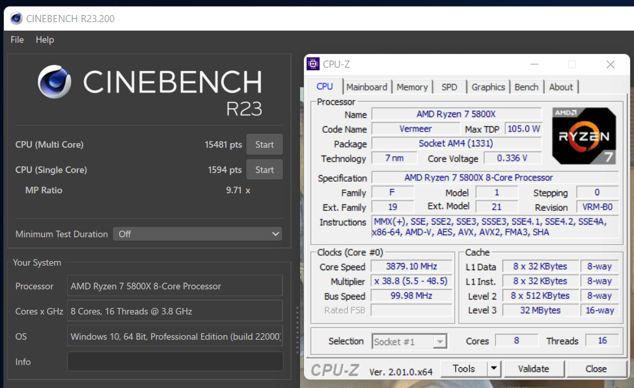Open the File menu in Cinebench
This screenshot has height=388, width=634.
point(17,40)
